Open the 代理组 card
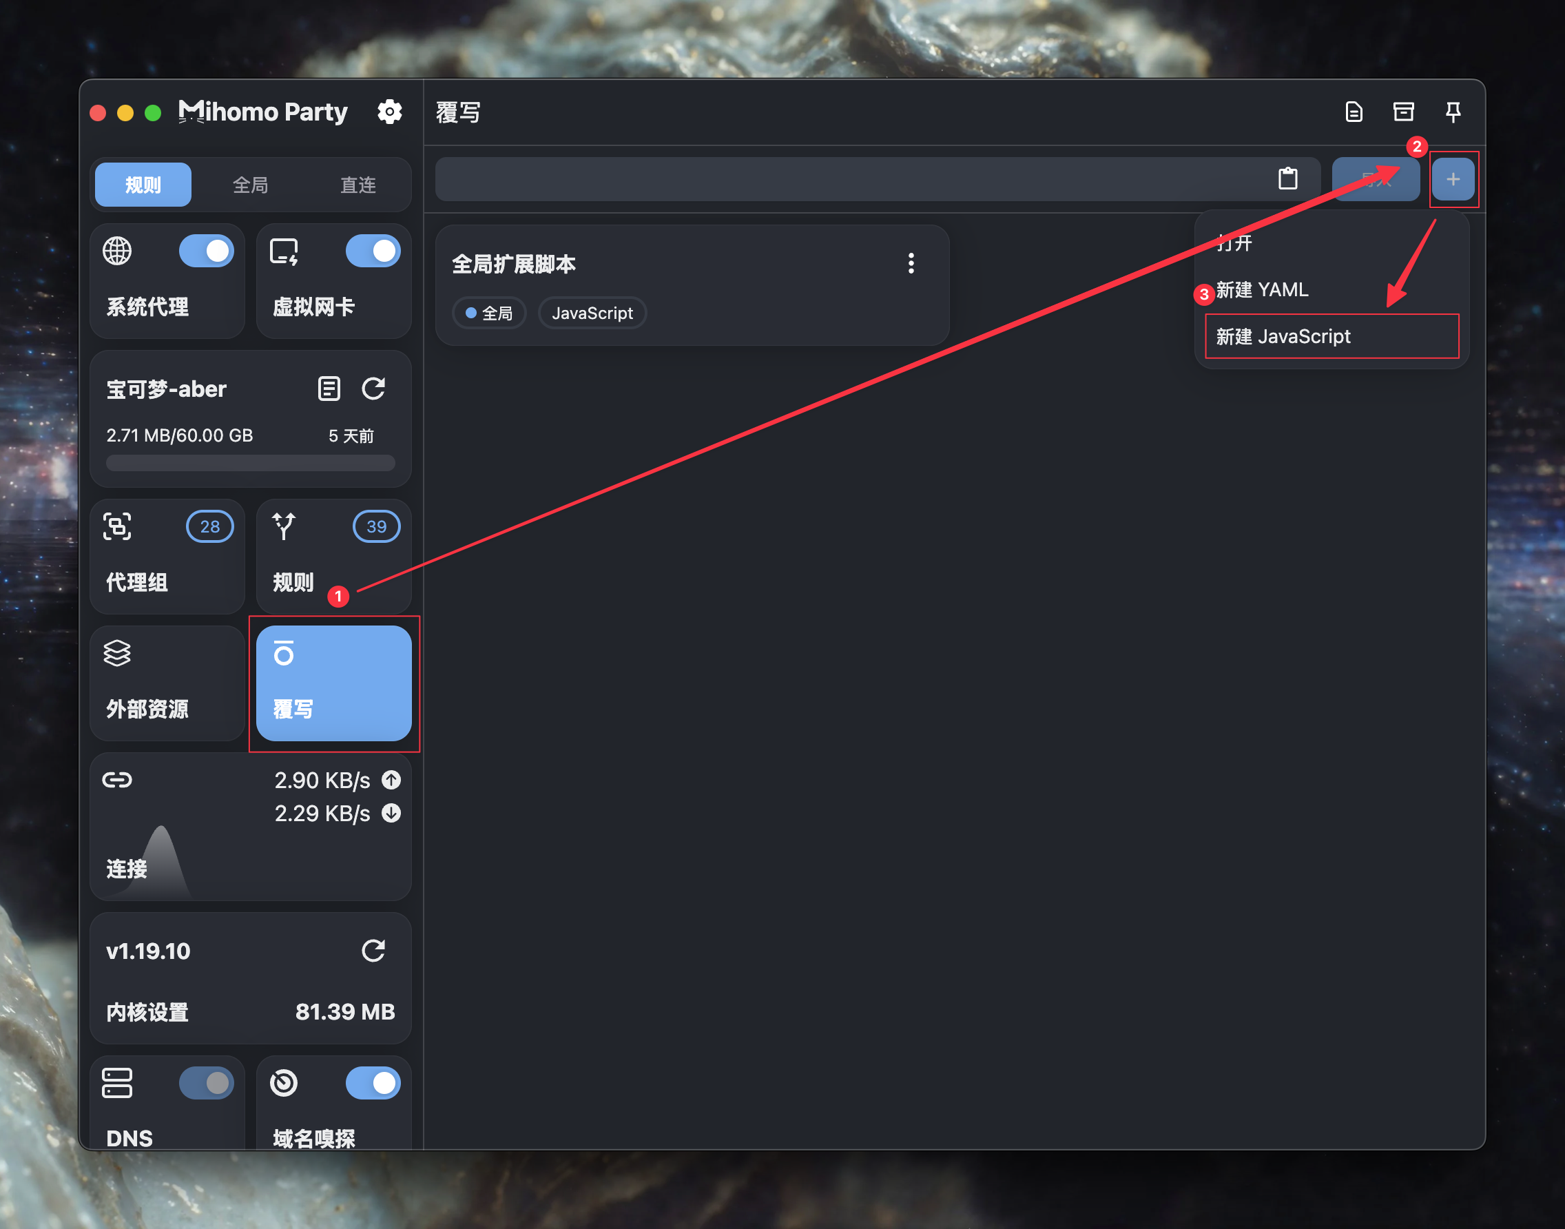 [x=167, y=555]
